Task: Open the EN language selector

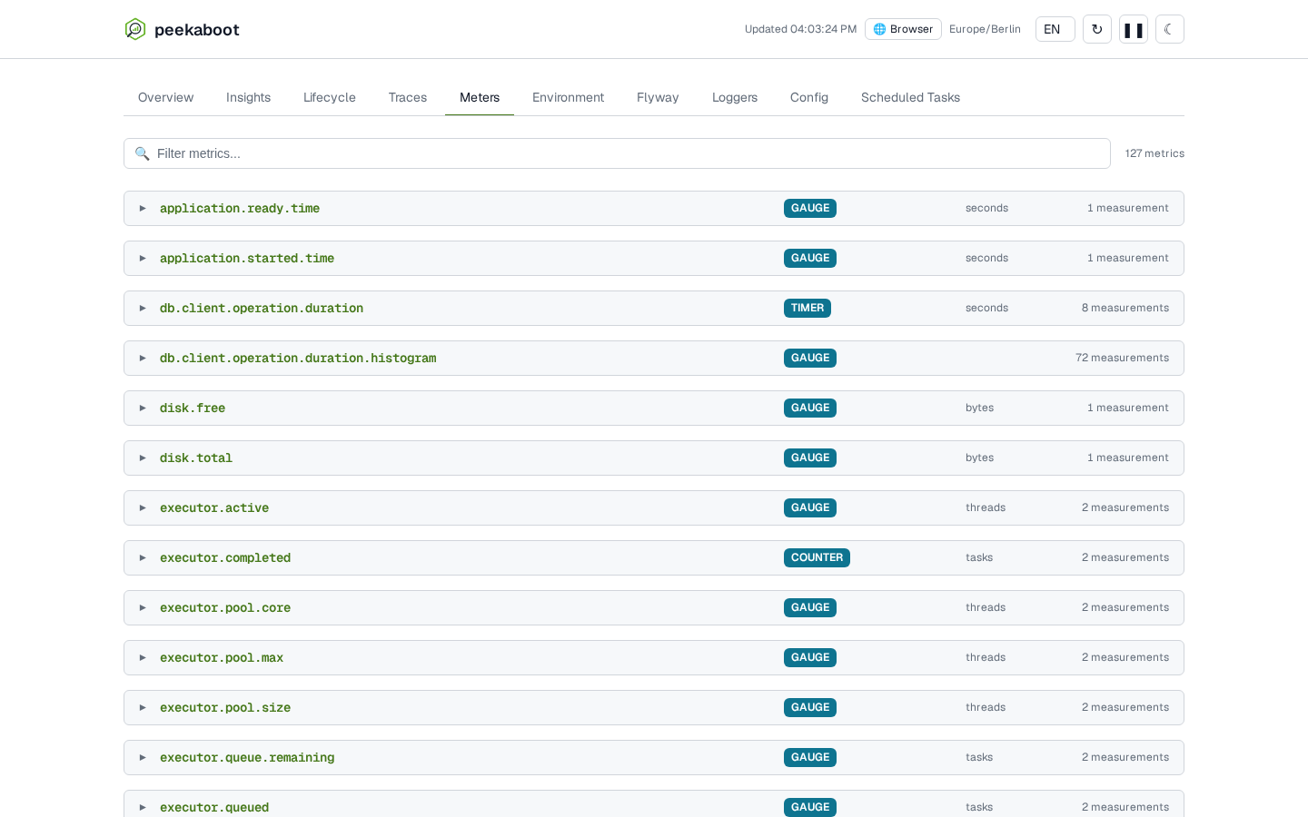Action: (x=1055, y=29)
